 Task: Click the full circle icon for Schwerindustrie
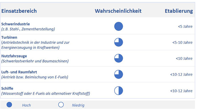119,26
